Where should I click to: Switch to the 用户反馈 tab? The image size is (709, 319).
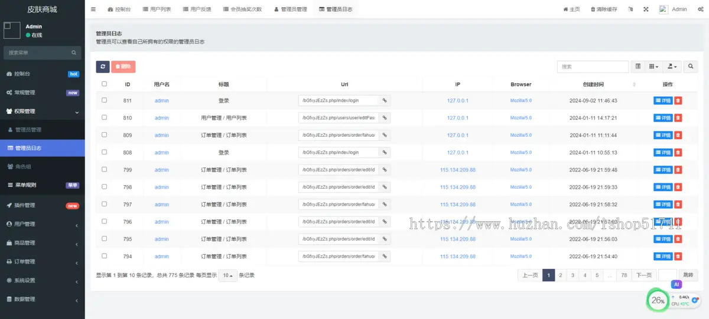[197, 9]
